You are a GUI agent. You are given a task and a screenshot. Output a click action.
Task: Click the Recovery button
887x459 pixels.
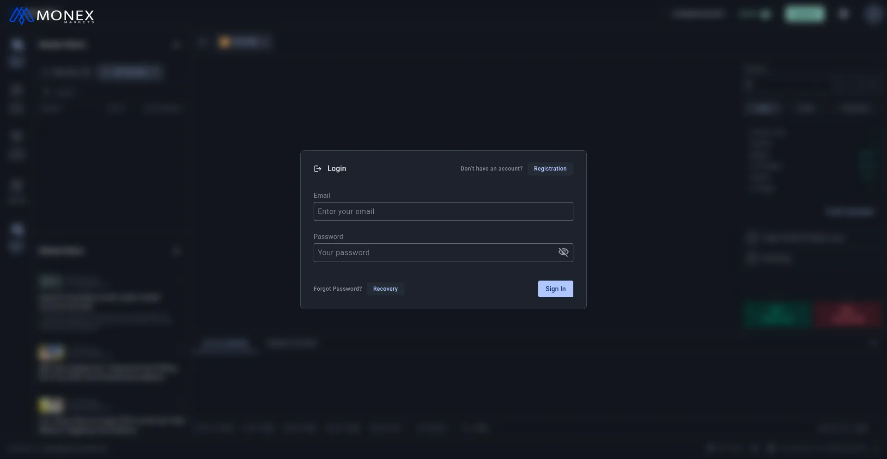click(x=385, y=289)
